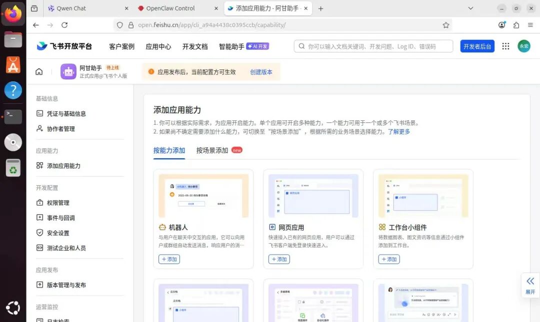Screen dimensions: 540x322
Task: Expand the collapsed 展开 panel on the right
Action: coord(530,286)
